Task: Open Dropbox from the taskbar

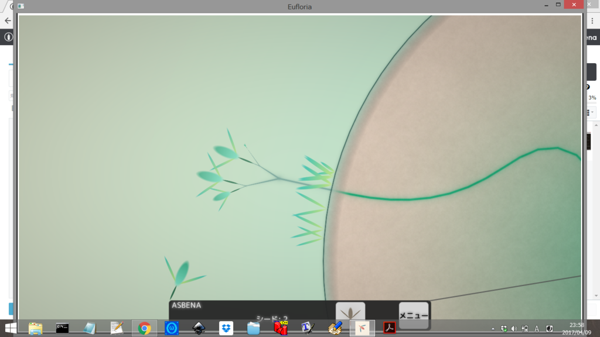Action: [226, 328]
